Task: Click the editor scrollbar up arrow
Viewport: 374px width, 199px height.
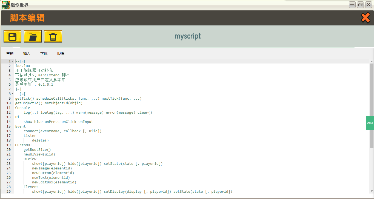Action: 372,61
